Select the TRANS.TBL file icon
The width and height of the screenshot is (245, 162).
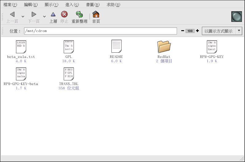pyautogui.click(x=69, y=74)
